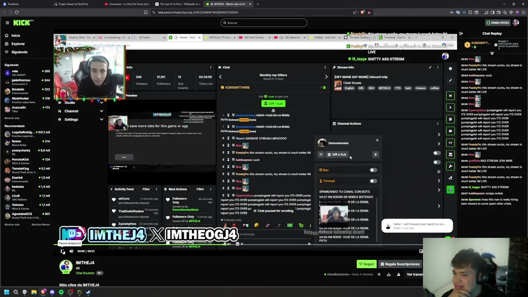Open followed channel Azazzelin
Screen dimensions: 528x297
[x=27, y=109]
